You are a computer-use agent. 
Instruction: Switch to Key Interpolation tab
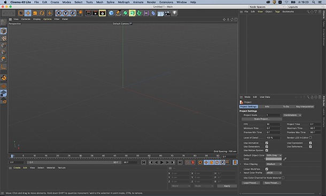[x=305, y=107]
